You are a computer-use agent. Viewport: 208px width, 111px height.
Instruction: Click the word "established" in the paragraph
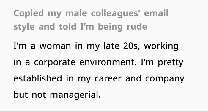coord(38,78)
